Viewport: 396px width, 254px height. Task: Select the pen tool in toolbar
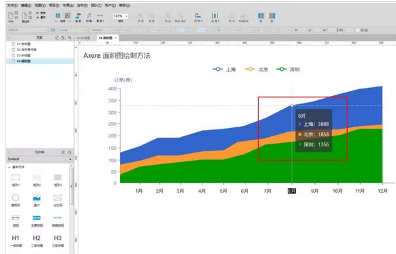tap(89, 16)
